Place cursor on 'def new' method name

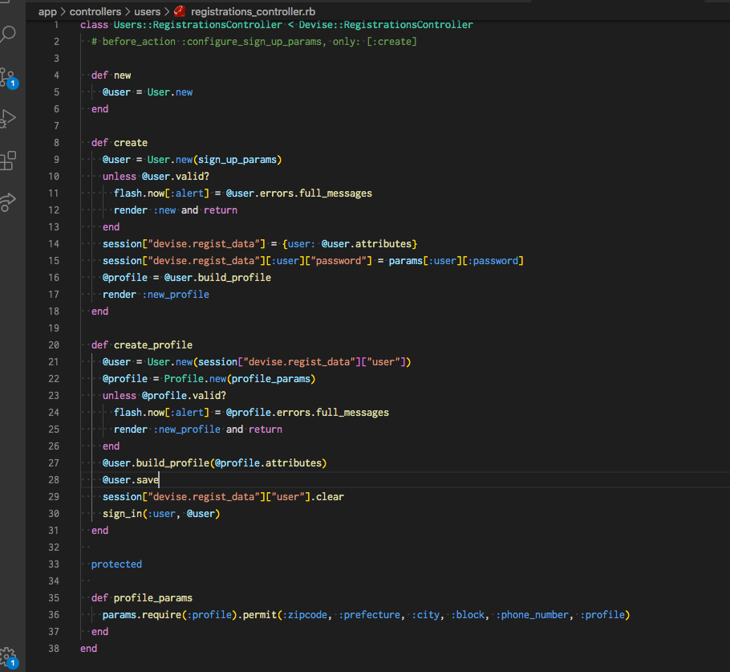[122, 75]
